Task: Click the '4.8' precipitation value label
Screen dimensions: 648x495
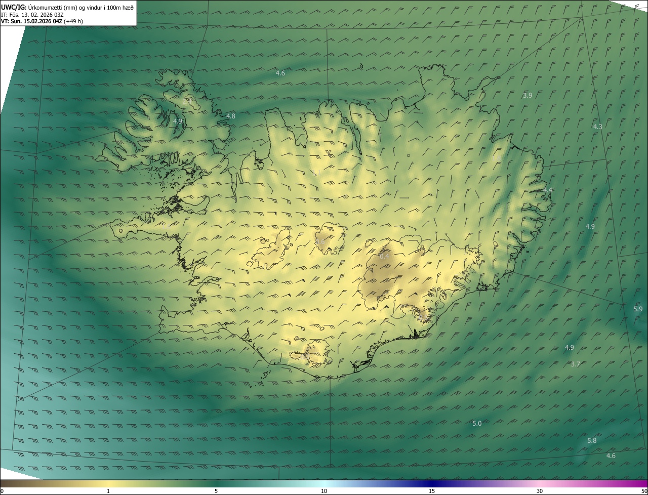Action: tap(231, 116)
